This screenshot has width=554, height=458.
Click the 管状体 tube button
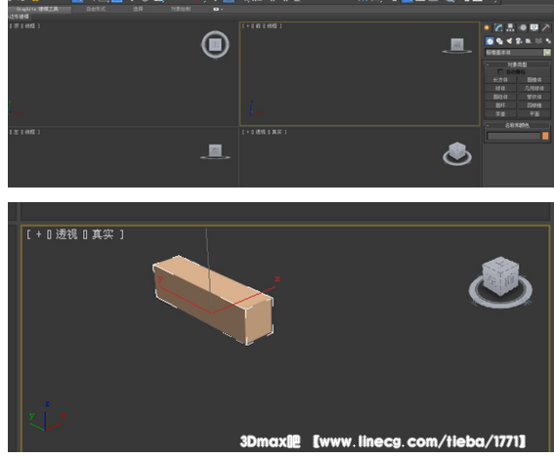pyautogui.click(x=533, y=97)
